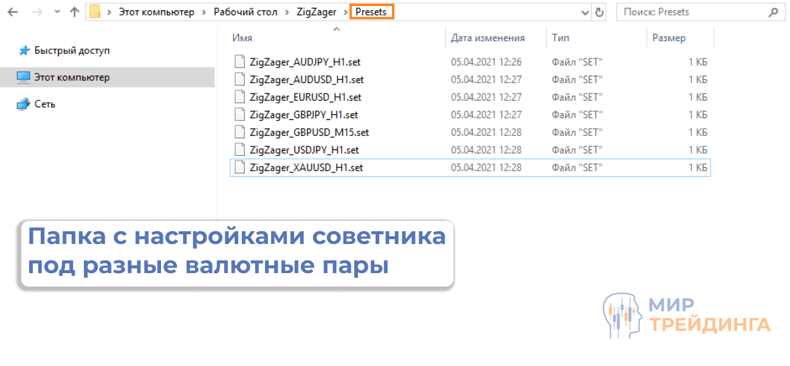Click the Forward navigation arrow
The height and width of the screenshot is (366, 790).
36,11
